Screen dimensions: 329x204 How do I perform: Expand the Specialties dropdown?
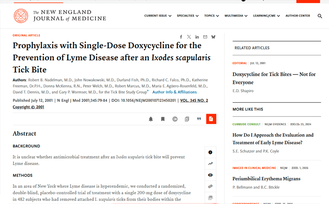pyautogui.click(x=188, y=16)
